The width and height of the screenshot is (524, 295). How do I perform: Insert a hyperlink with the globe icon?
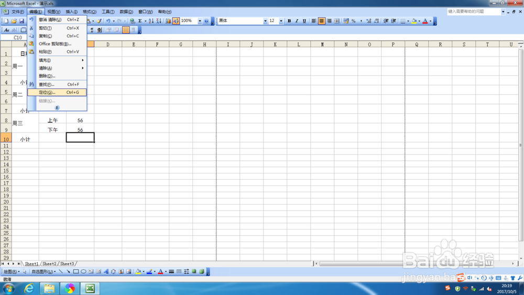coord(133,21)
